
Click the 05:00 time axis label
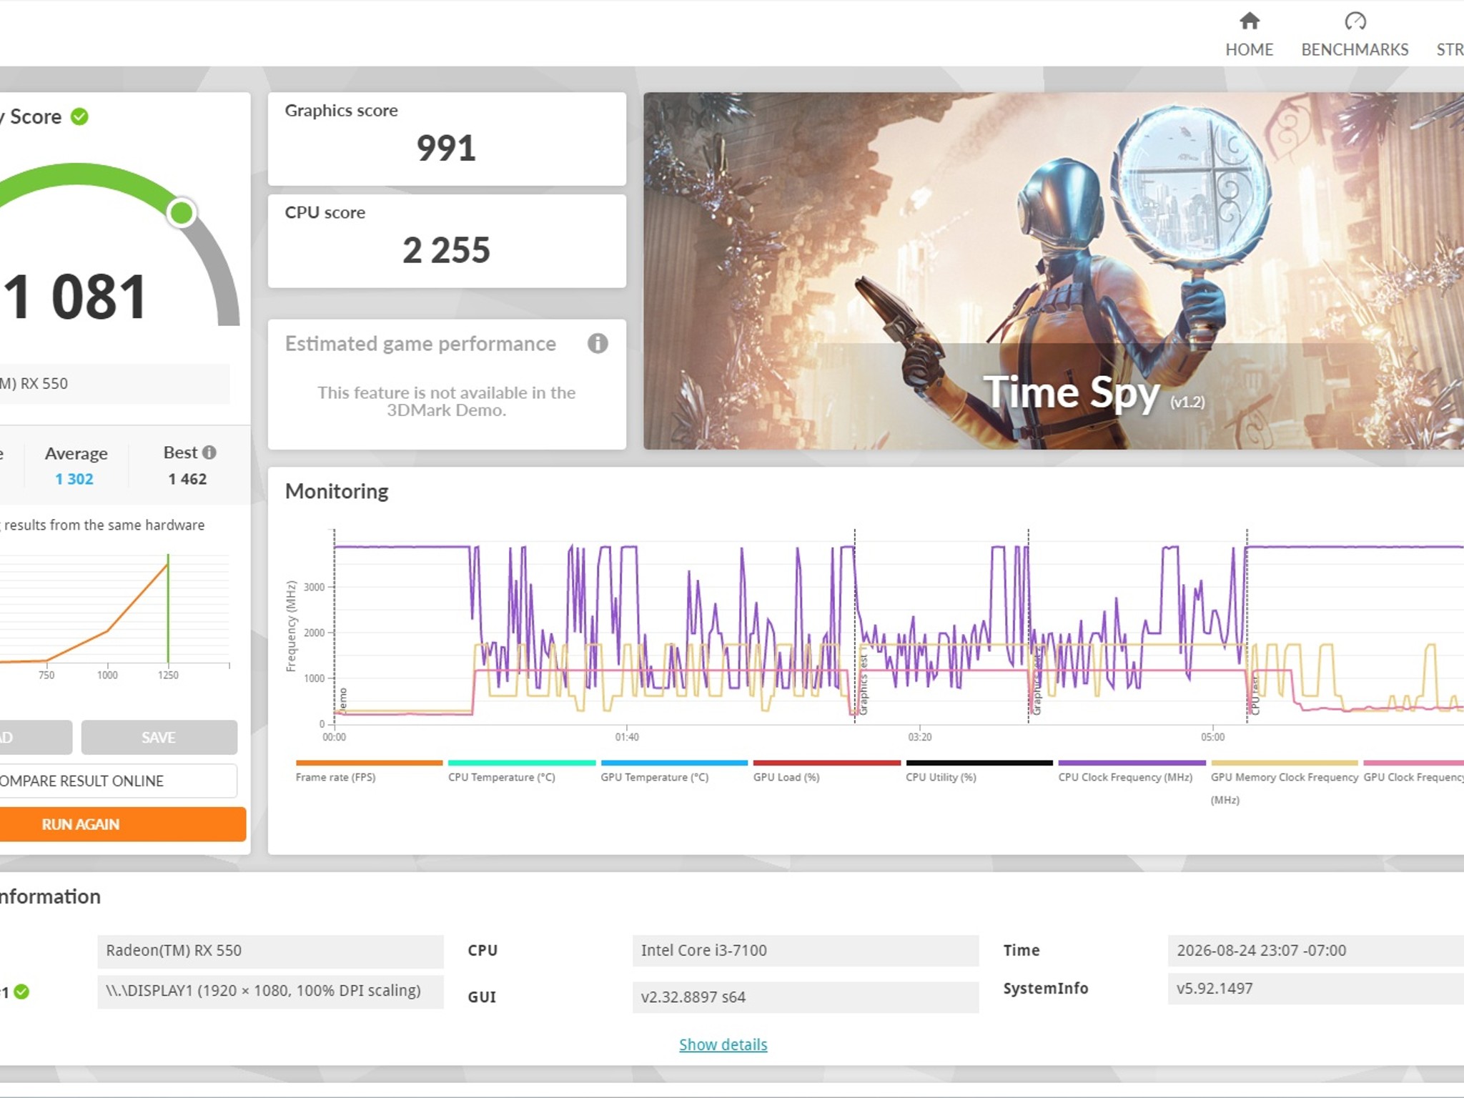click(x=1212, y=737)
